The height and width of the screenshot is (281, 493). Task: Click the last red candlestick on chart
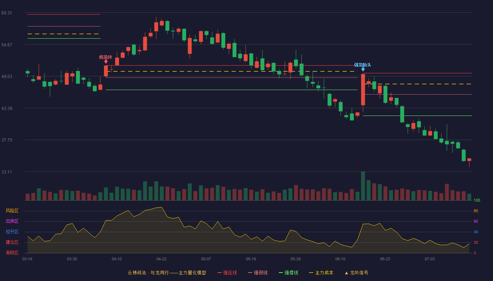pos(469,160)
